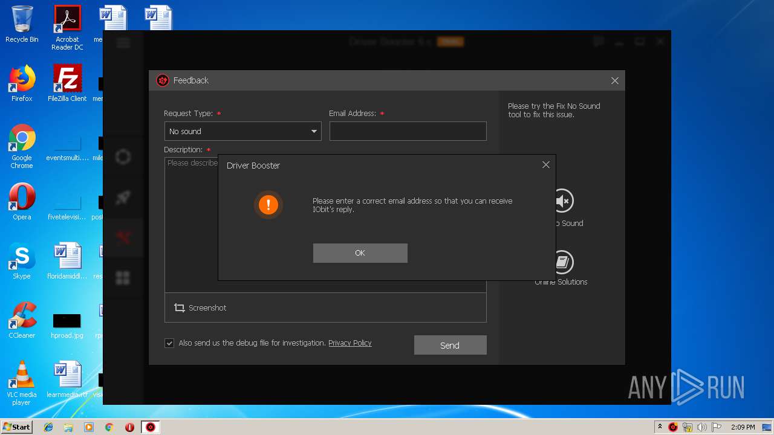The width and height of the screenshot is (774, 435).
Task: Close the Feedback window
Action: point(614,80)
